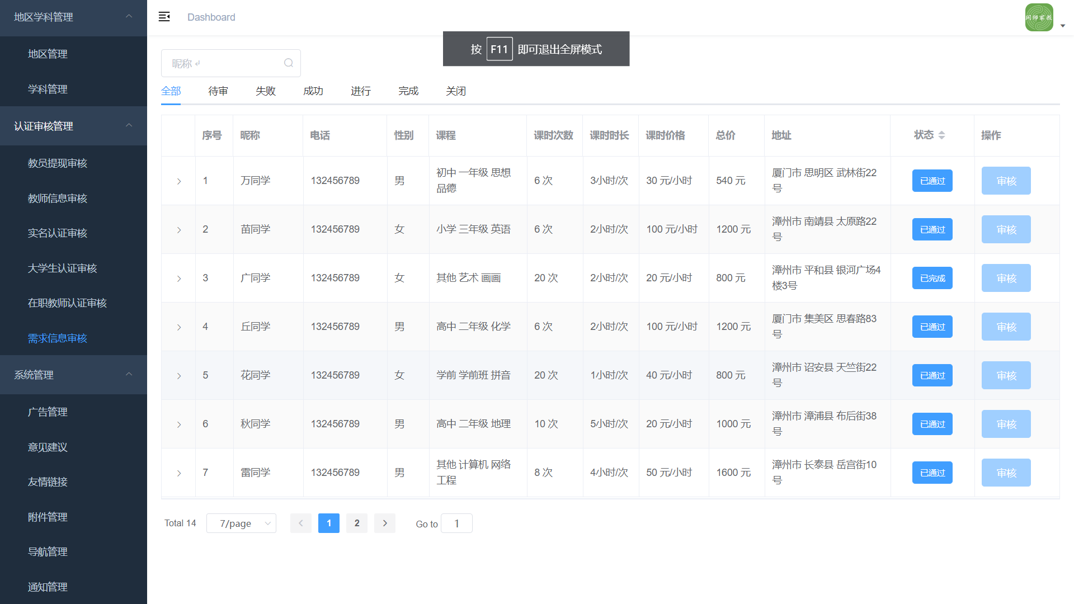Image resolution: width=1074 pixels, height=604 pixels.
Task: Go to page 2 in pagination
Action: pos(357,523)
